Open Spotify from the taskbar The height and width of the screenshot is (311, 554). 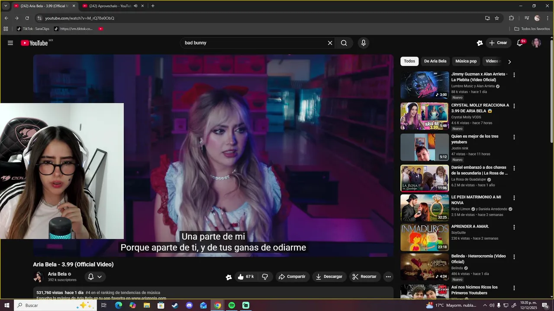pos(232,305)
